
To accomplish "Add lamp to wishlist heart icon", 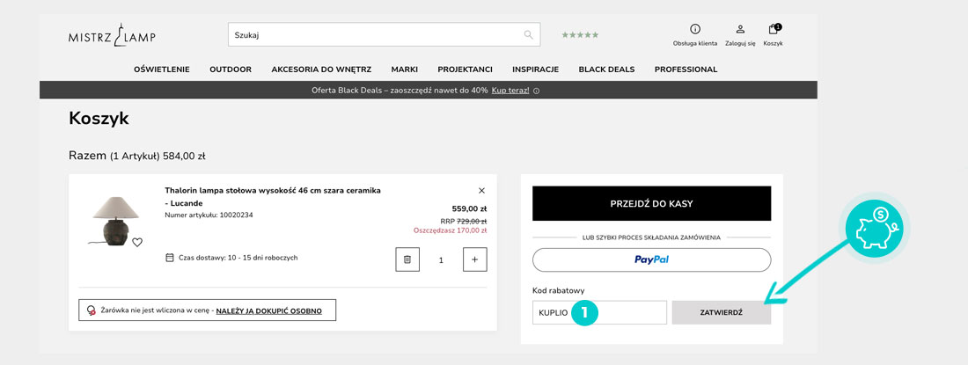I will (137, 243).
